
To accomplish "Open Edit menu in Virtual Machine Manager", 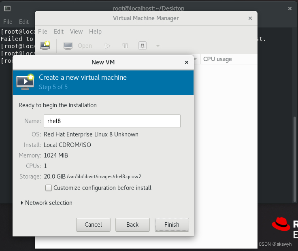I will click(59, 32).
